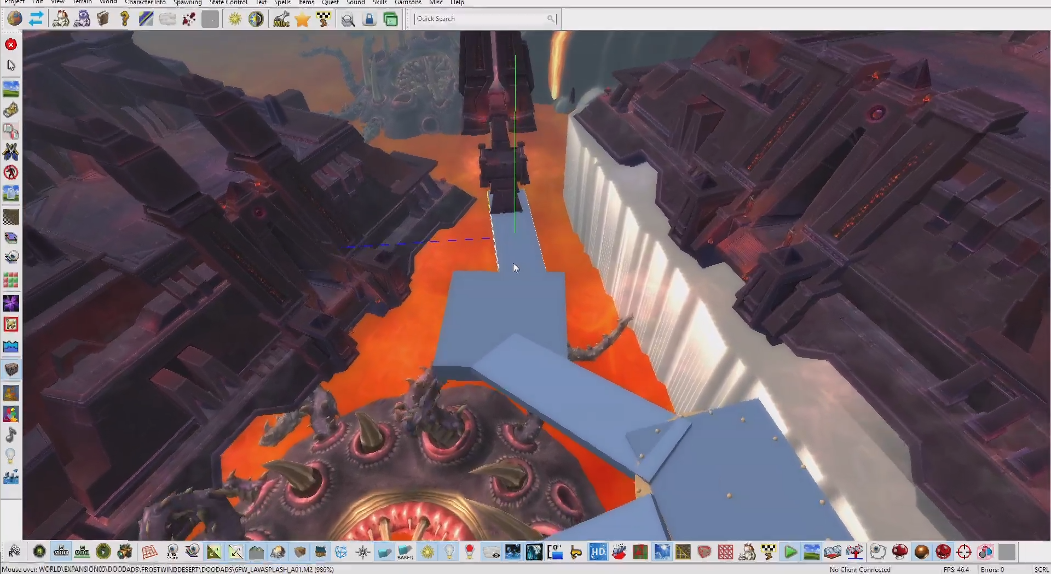Toggle the green play arrow button
Viewport: 1051px width, 574px height.
pos(790,552)
